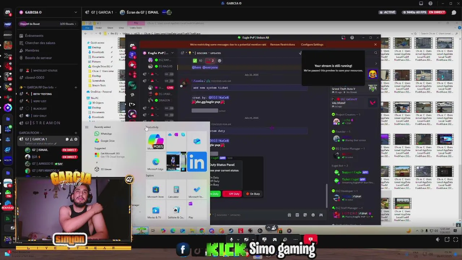This screenshot has height=260, width=462.
Task: Open sticker picker in Eagle PvP chat bar
Action: coord(305,215)
